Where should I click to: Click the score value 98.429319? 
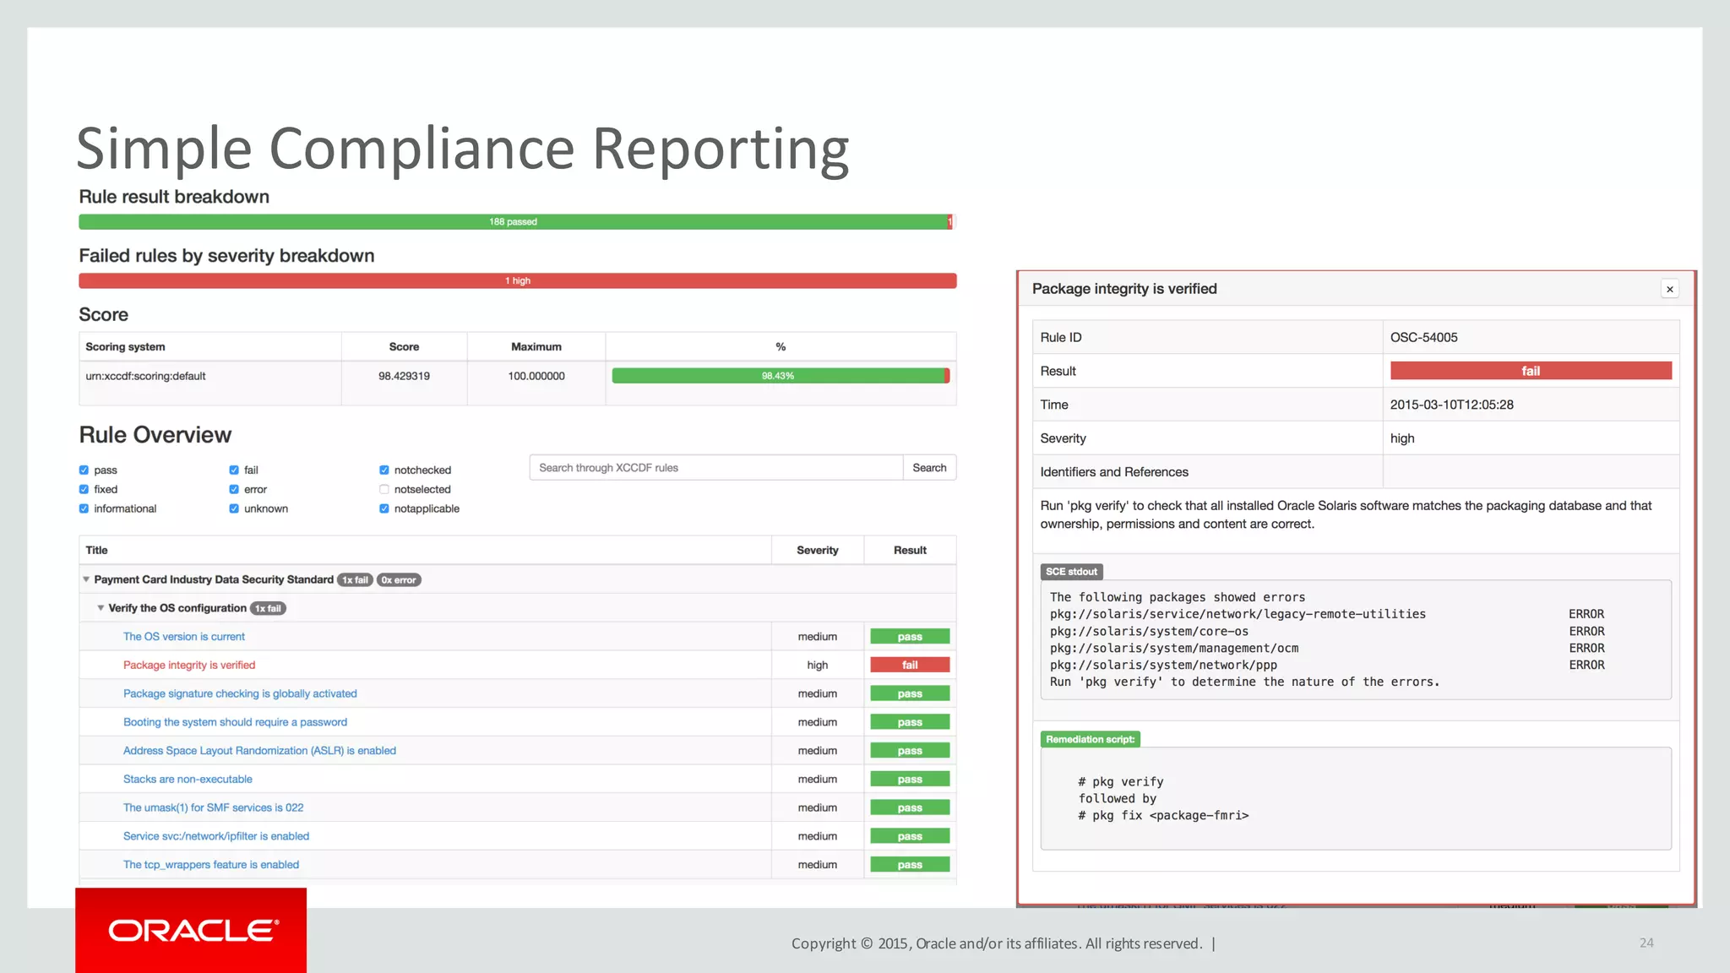pos(404,377)
